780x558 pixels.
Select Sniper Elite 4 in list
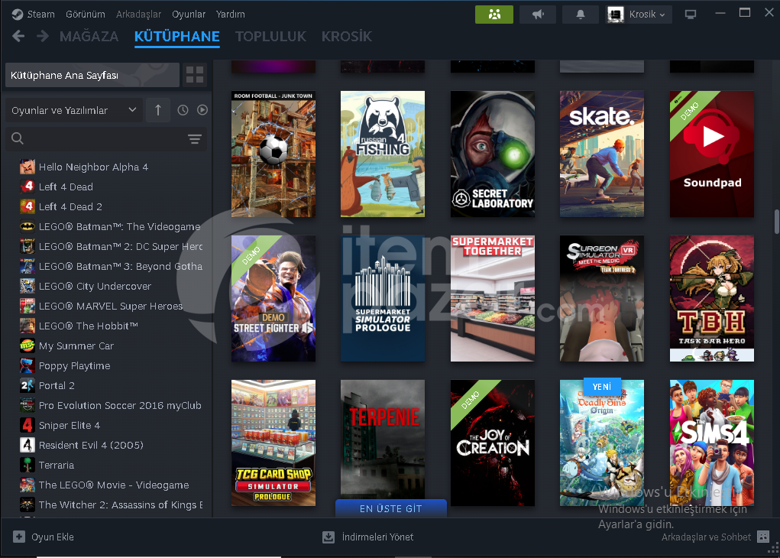point(111,426)
